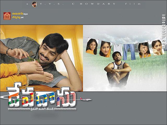The height and width of the screenshot is (125, 167).
Task: Click the red house logo at top-left
Action: click(7, 16)
